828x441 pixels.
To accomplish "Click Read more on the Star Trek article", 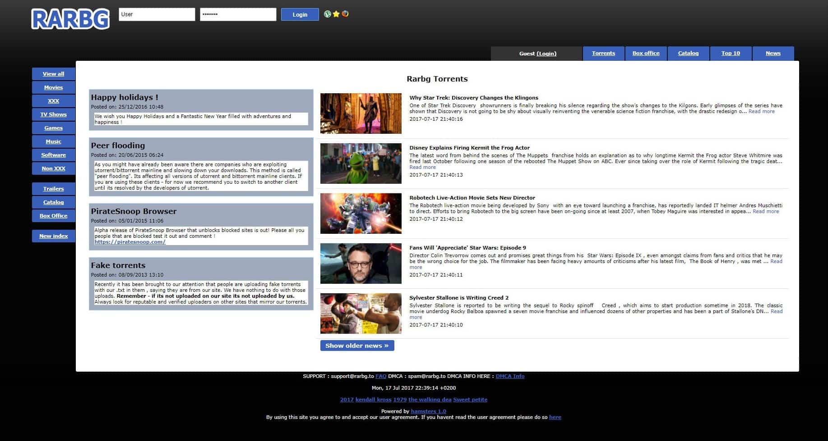I will [762, 111].
